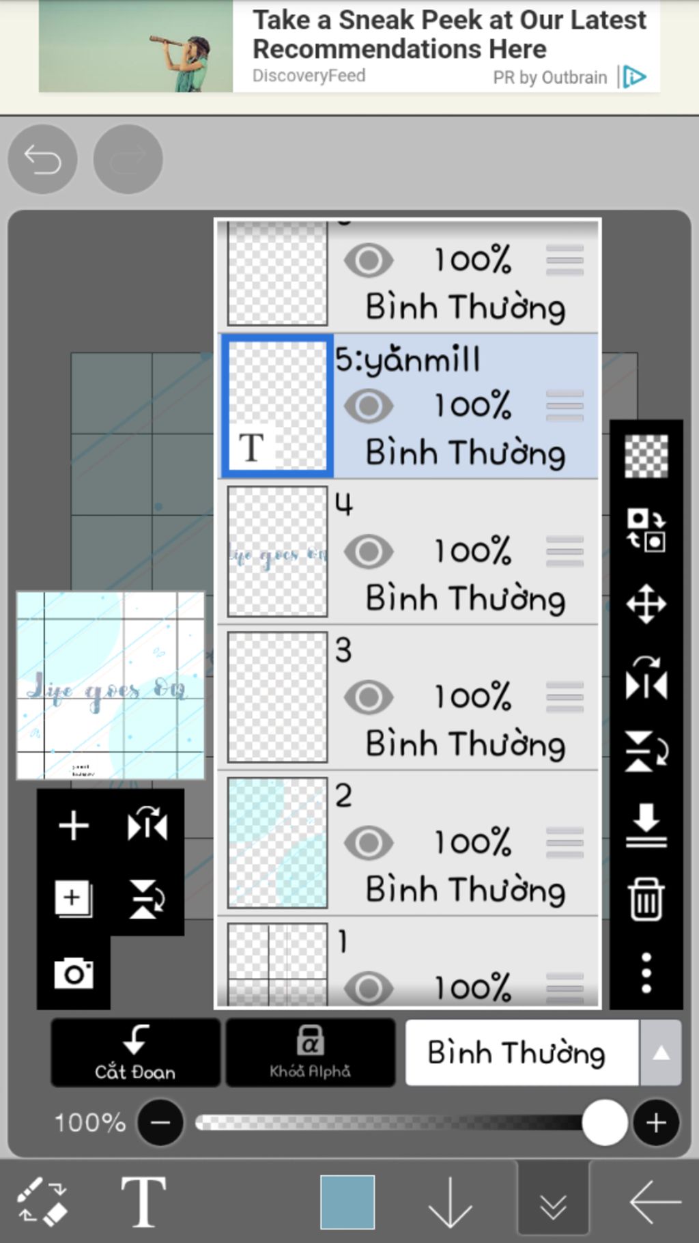This screenshot has height=1243, width=699.
Task: Select the move/transform layer tool
Action: pos(646,604)
